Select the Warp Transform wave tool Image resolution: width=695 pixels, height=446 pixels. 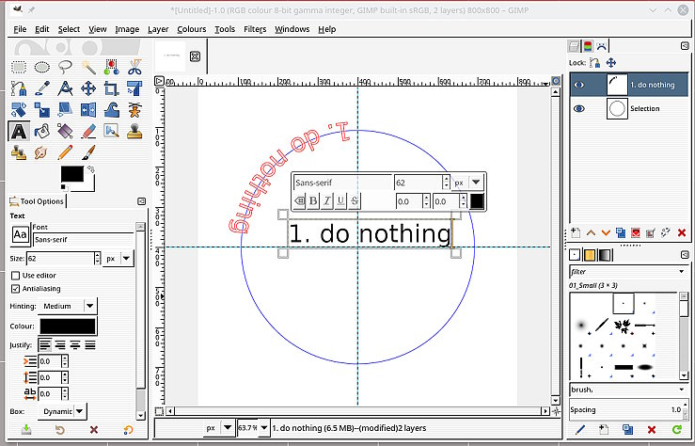click(111, 110)
